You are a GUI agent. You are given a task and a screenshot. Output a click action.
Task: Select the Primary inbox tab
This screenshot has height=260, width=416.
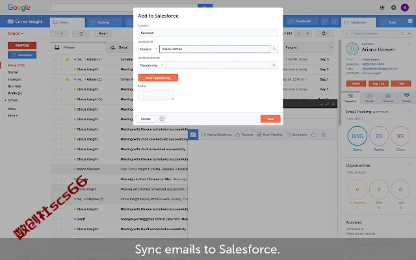coord(78,47)
